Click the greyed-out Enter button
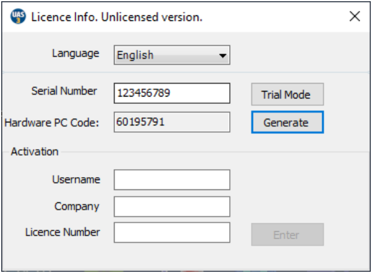 pos(286,234)
